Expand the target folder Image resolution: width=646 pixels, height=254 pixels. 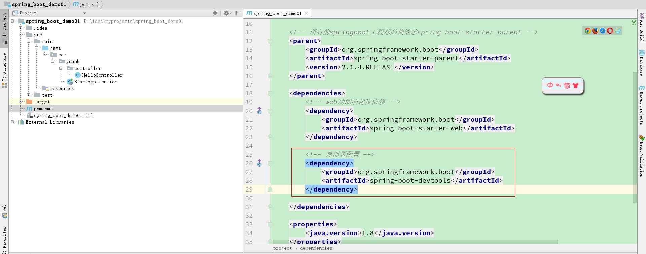21,102
